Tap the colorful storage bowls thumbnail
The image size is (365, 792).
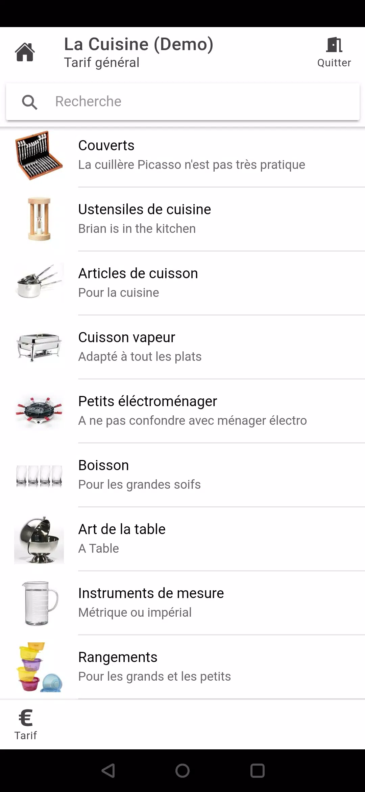(x=39, y=667)
